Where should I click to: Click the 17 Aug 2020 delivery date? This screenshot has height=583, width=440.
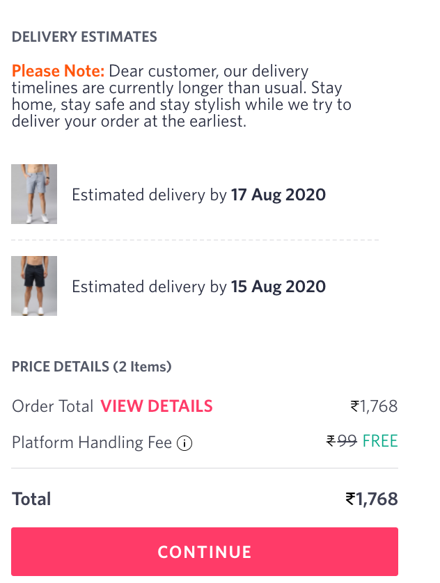coord(278,195)
